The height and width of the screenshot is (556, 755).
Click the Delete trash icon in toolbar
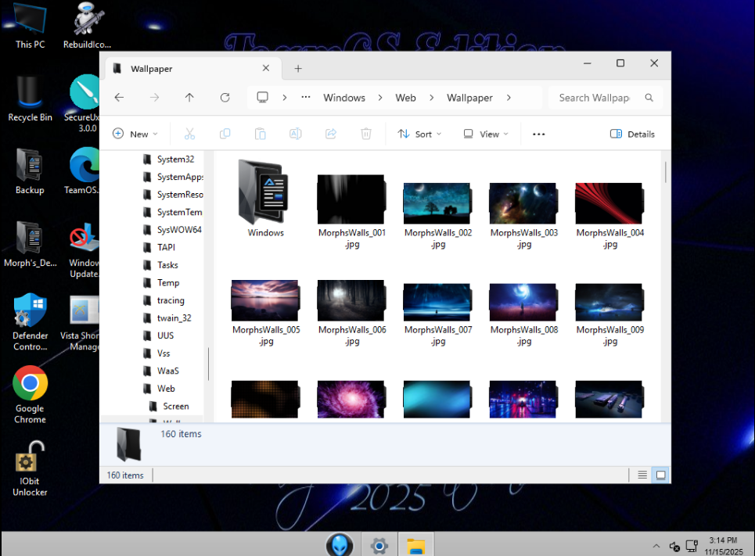[365, 134]
